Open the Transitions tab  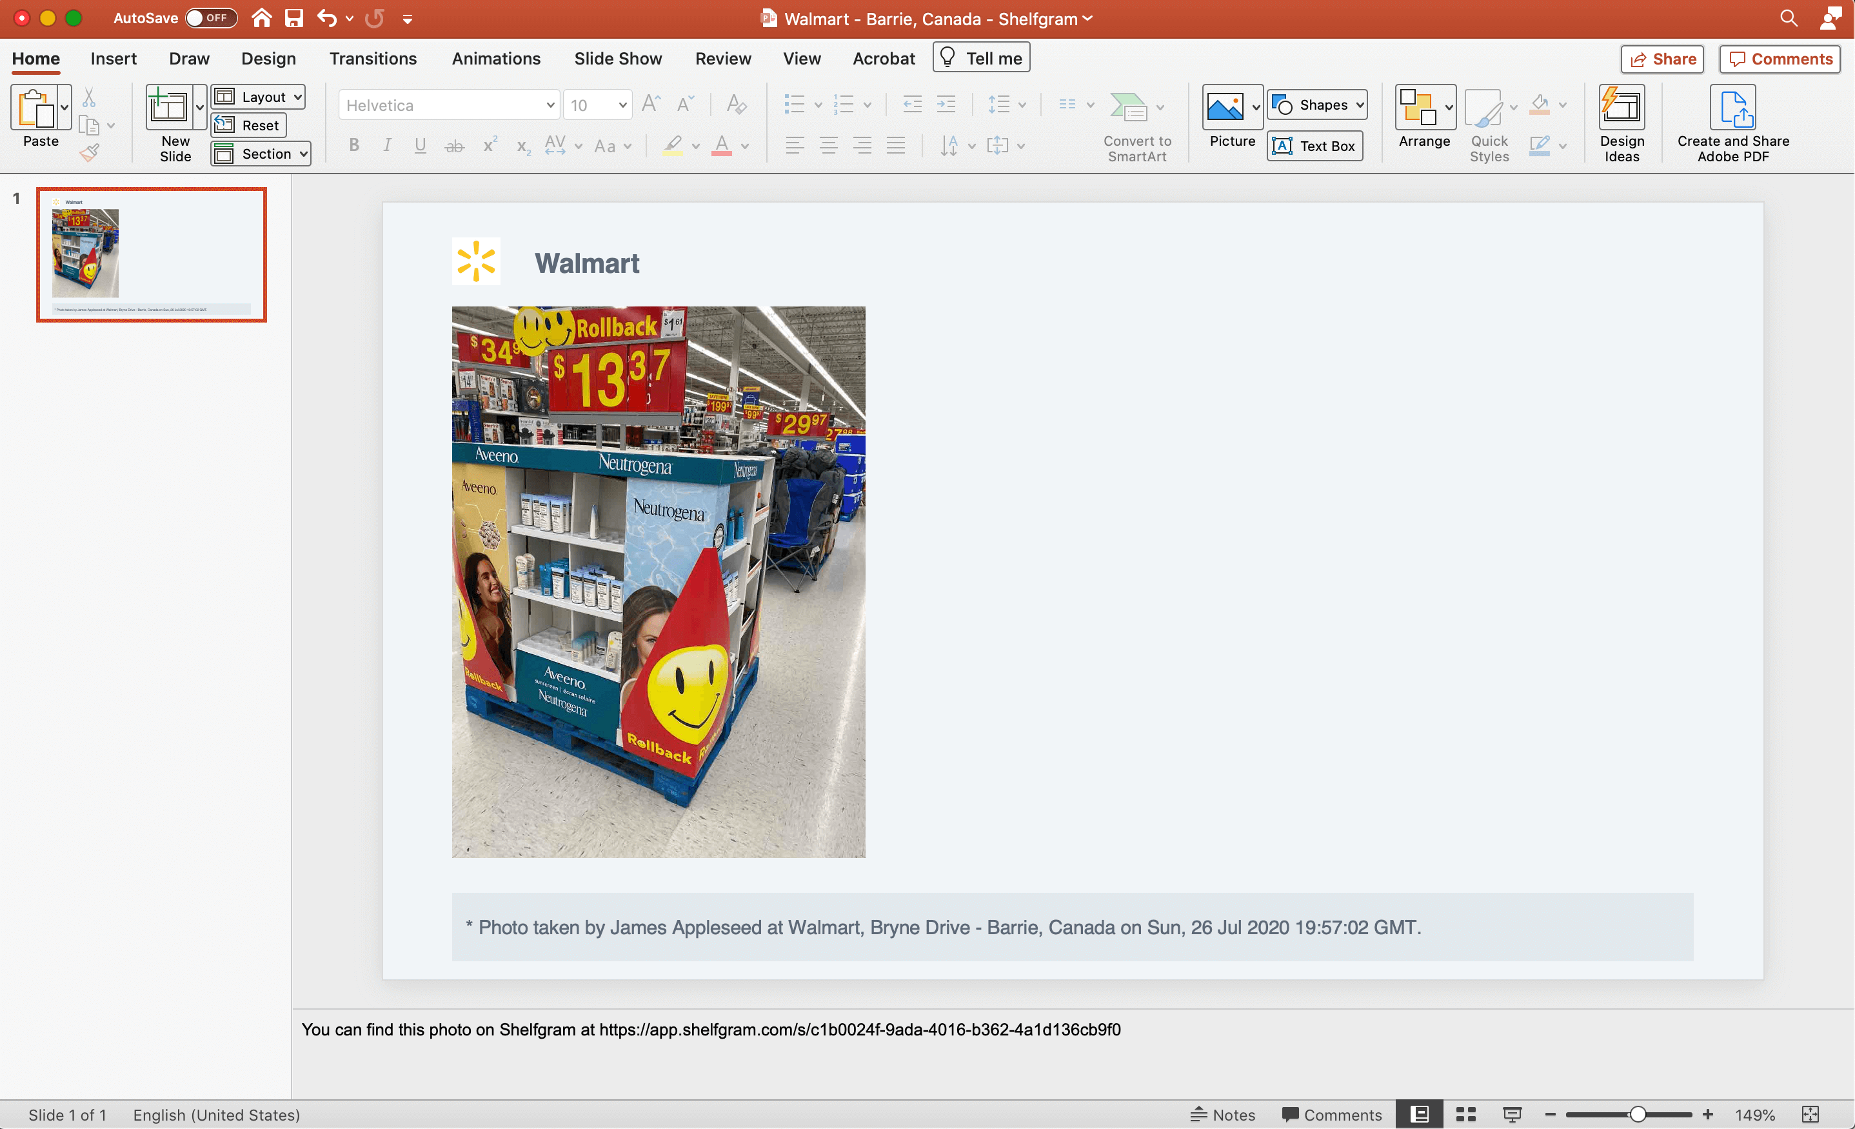coord(373,58)
